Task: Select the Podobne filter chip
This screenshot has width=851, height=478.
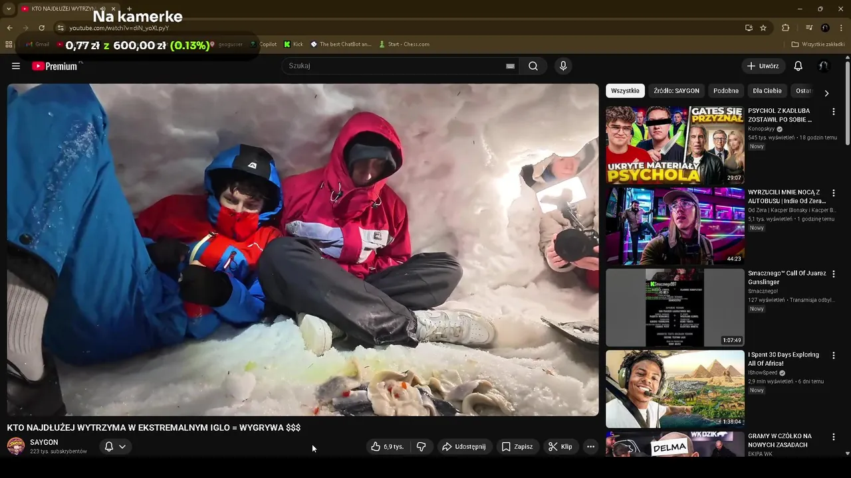Action: point(726,91)
